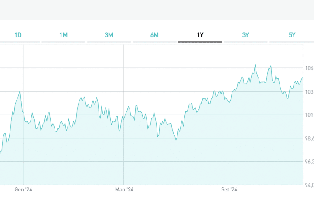Click the Mag '24 date label
314x209 pixels.
coord(124,189)
